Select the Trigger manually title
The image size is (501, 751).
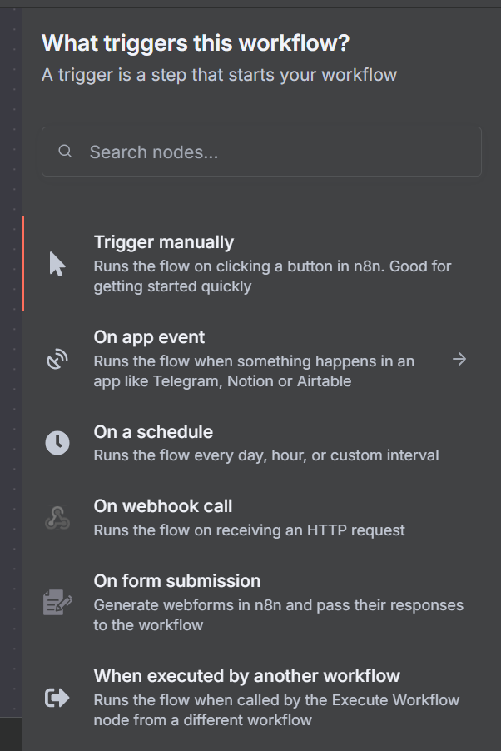point(163,242)
